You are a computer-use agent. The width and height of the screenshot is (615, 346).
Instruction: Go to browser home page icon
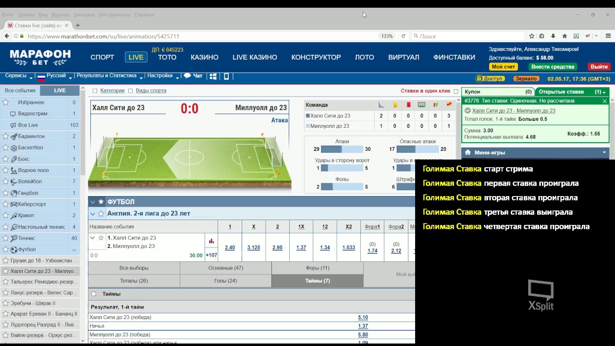(x=565, y=36)
